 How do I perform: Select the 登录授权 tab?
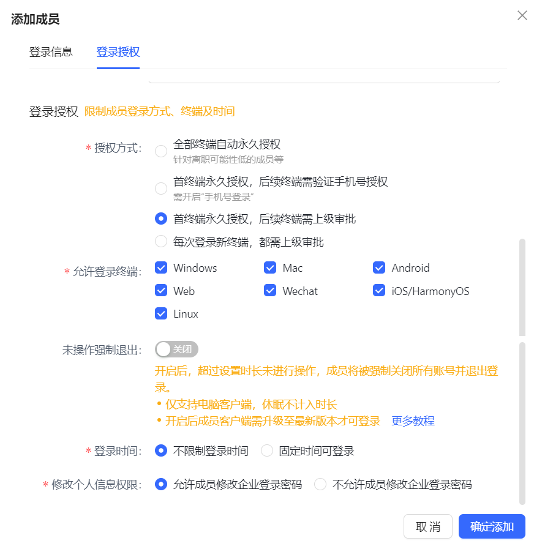[x=118, y=52]
